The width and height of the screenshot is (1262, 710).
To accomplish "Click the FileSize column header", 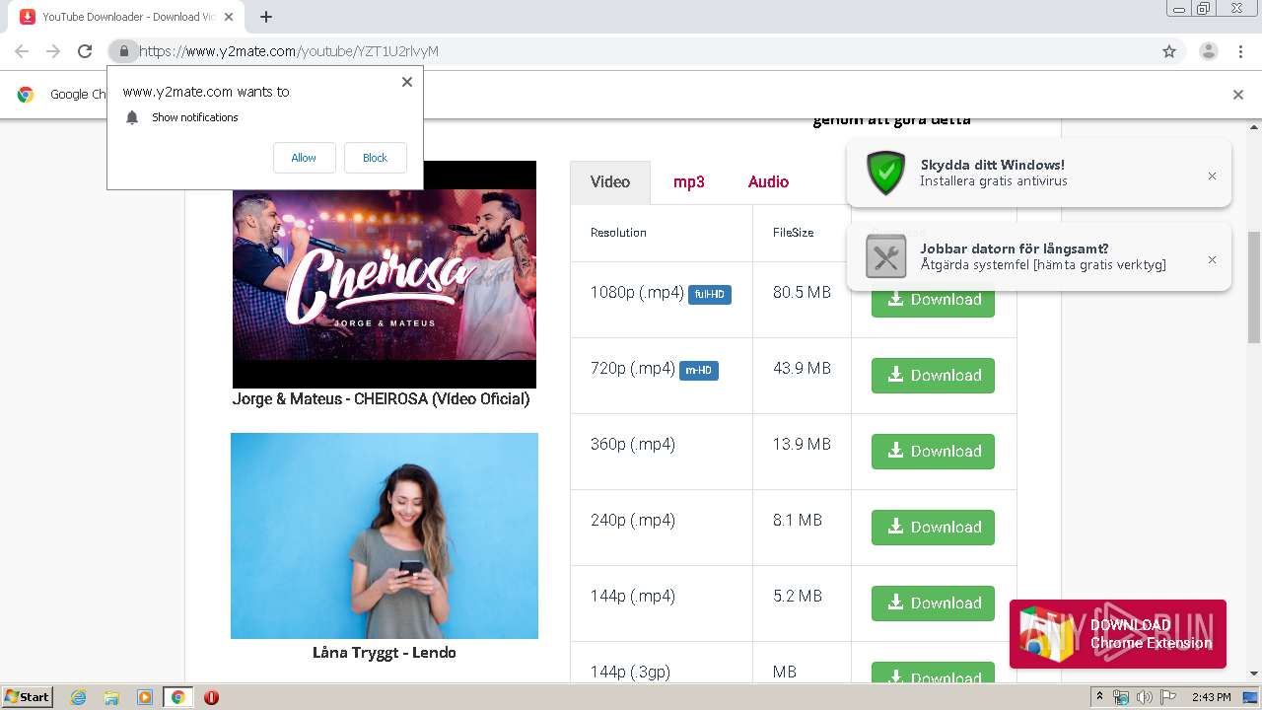I will [x=794, y=233].
